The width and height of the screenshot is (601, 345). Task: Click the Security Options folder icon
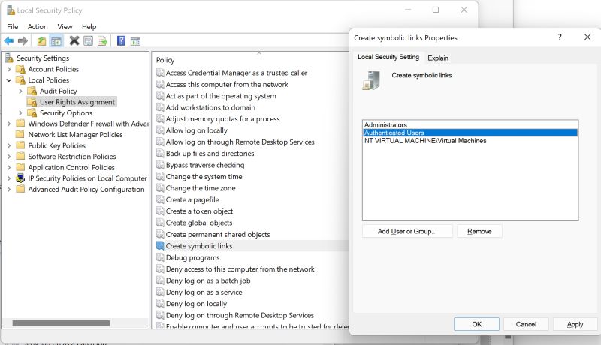pos(32,112)
